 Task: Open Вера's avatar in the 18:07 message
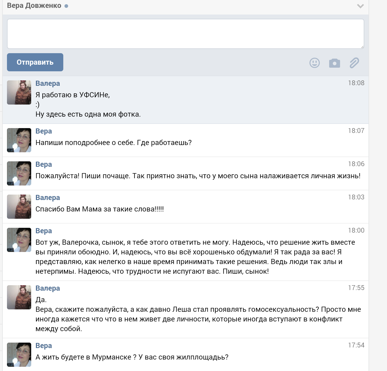[x=19, y=140]
